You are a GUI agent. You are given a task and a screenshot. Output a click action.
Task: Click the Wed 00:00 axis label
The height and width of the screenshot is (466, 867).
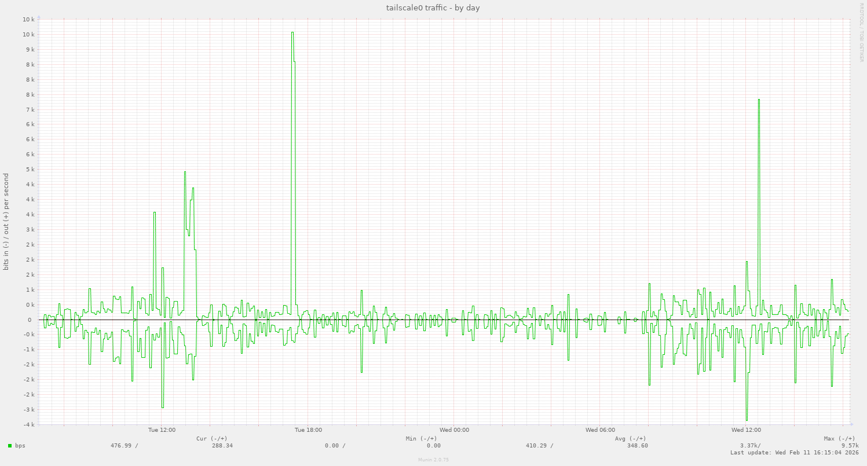[455, 430]
